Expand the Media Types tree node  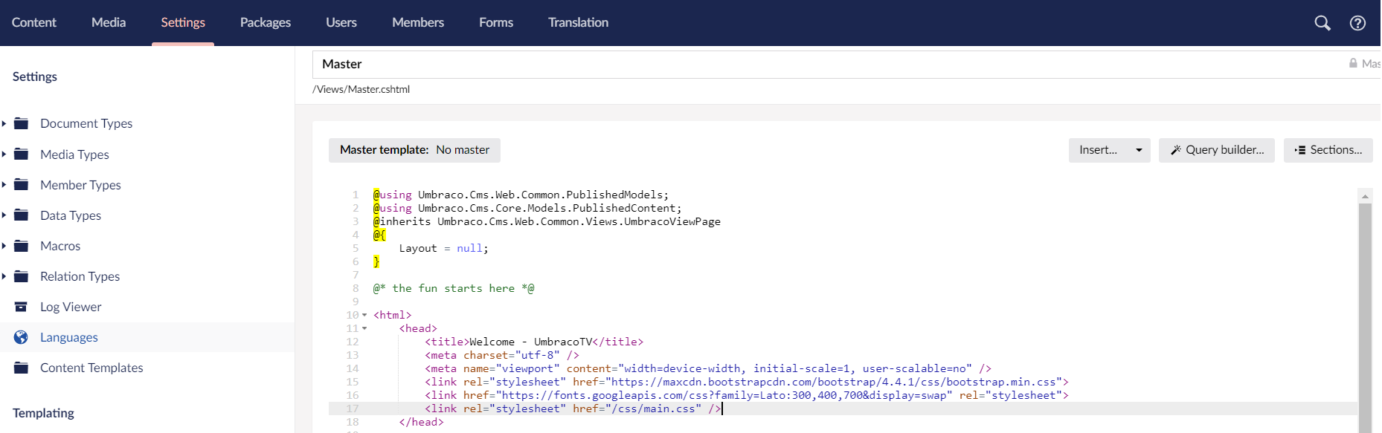click(x=4, y=154)
